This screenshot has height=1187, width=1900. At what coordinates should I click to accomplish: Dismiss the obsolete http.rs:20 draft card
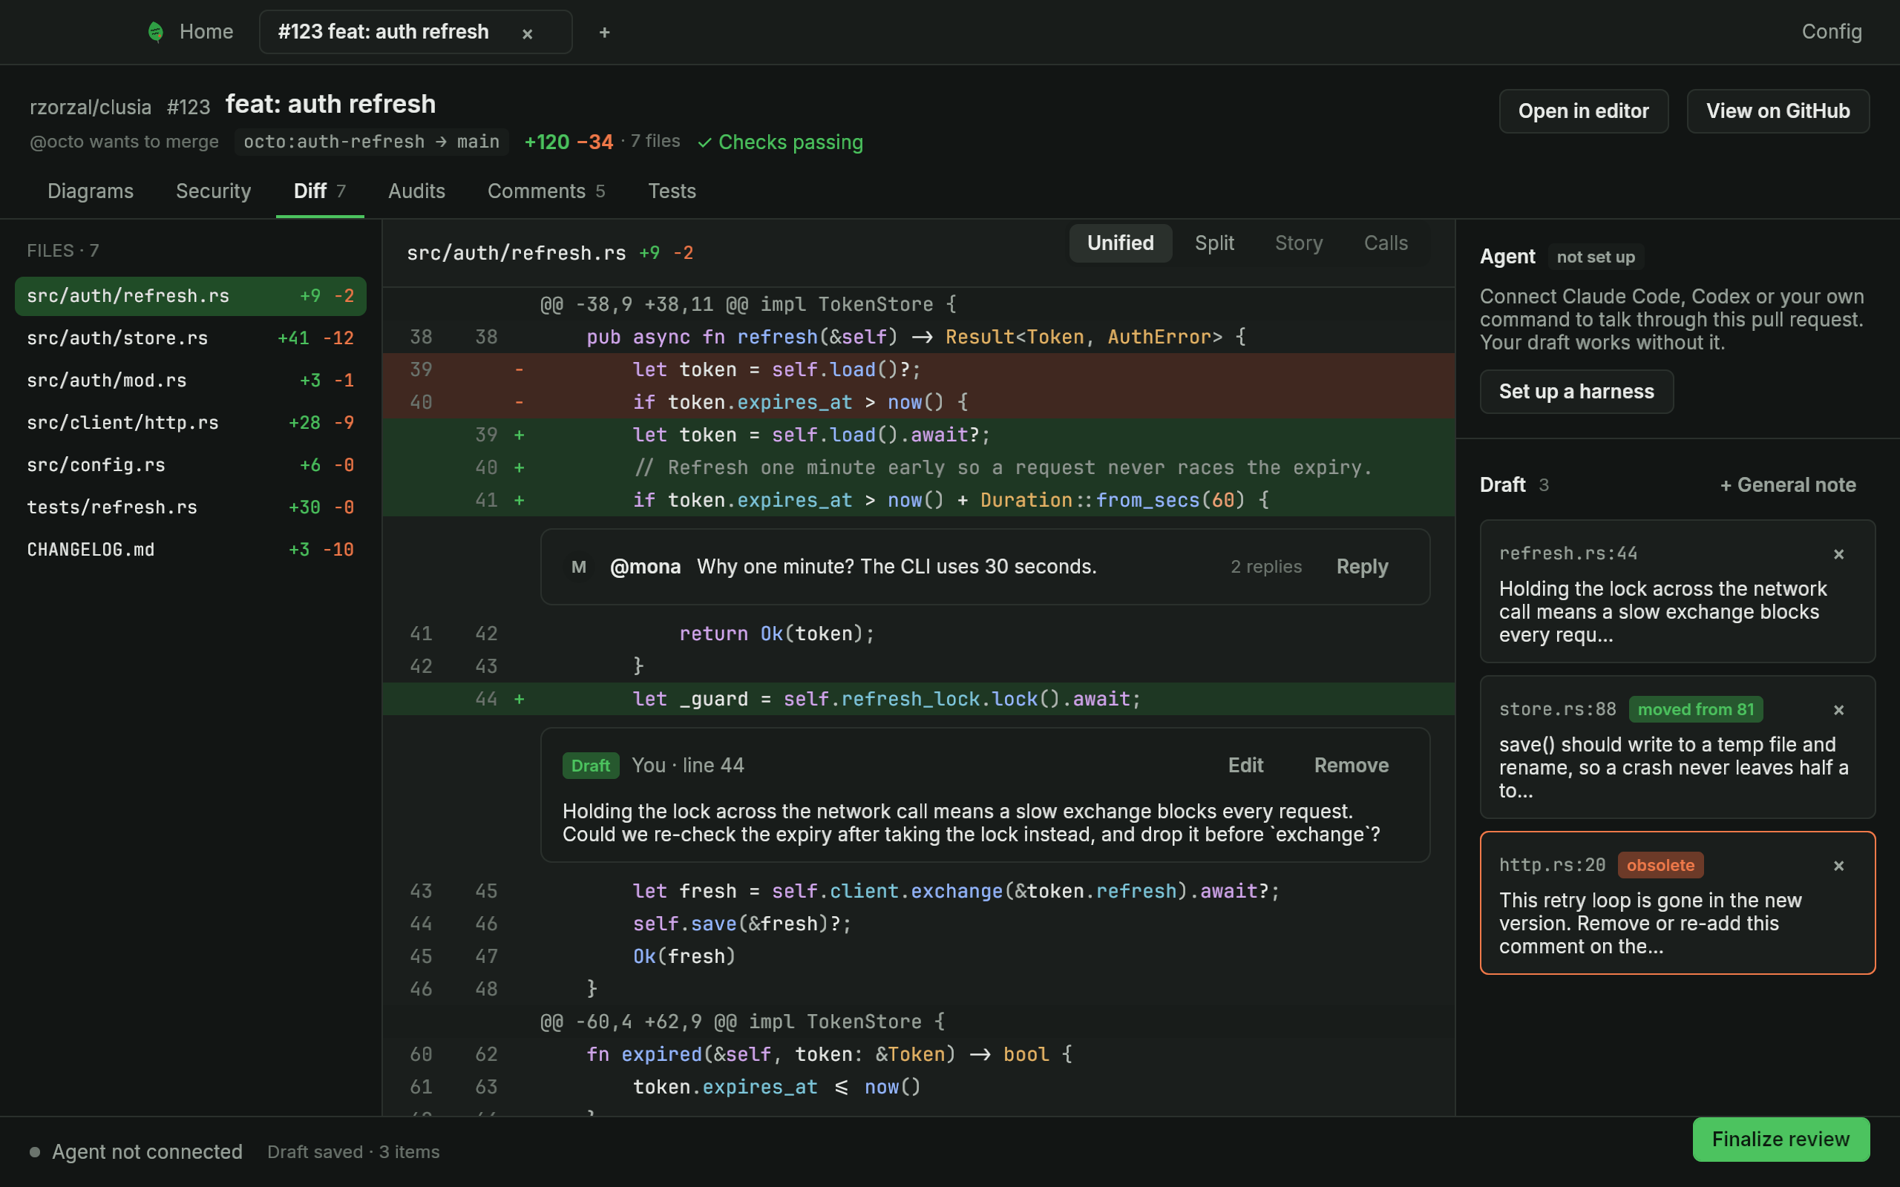tap(1838, 866)
